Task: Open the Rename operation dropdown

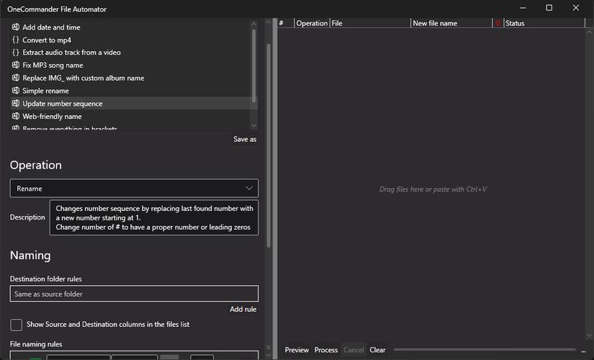Action: pyautogui.click(x=134, y=188)
